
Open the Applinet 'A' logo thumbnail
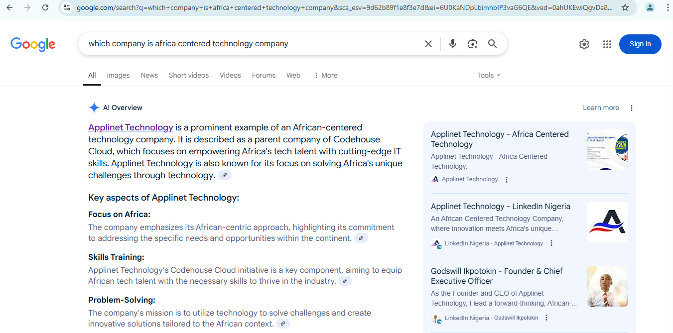click(x=608, y=222)
